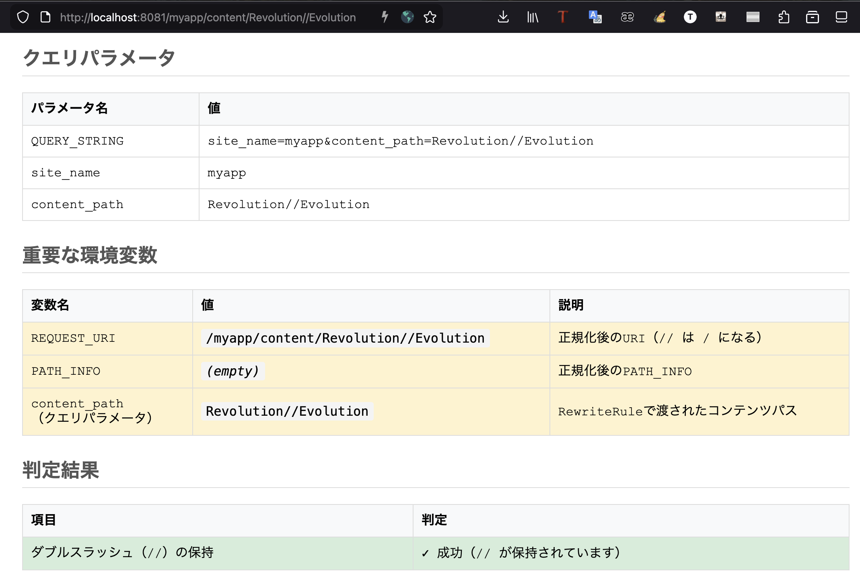Open the archived tabs toolbar icon
This screenshot has height=584, width=860.
click(x=813, y=17)
